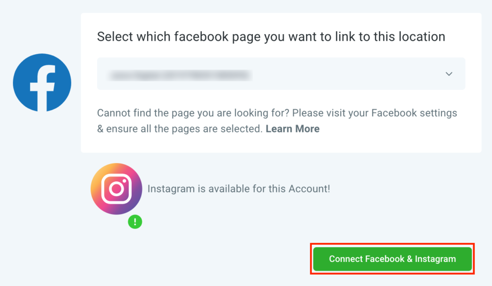Screen dimensions: 492x286
Task: Click Connect Facebook & Instagram green button
Action: [x=392, y=259]
